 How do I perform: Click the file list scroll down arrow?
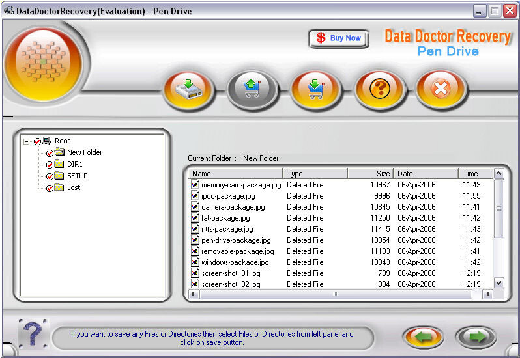[498, 283]
